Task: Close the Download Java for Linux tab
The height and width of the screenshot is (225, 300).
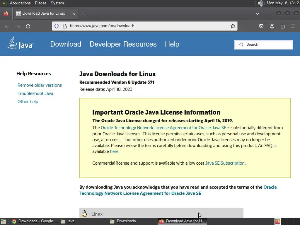Action: 74,14
